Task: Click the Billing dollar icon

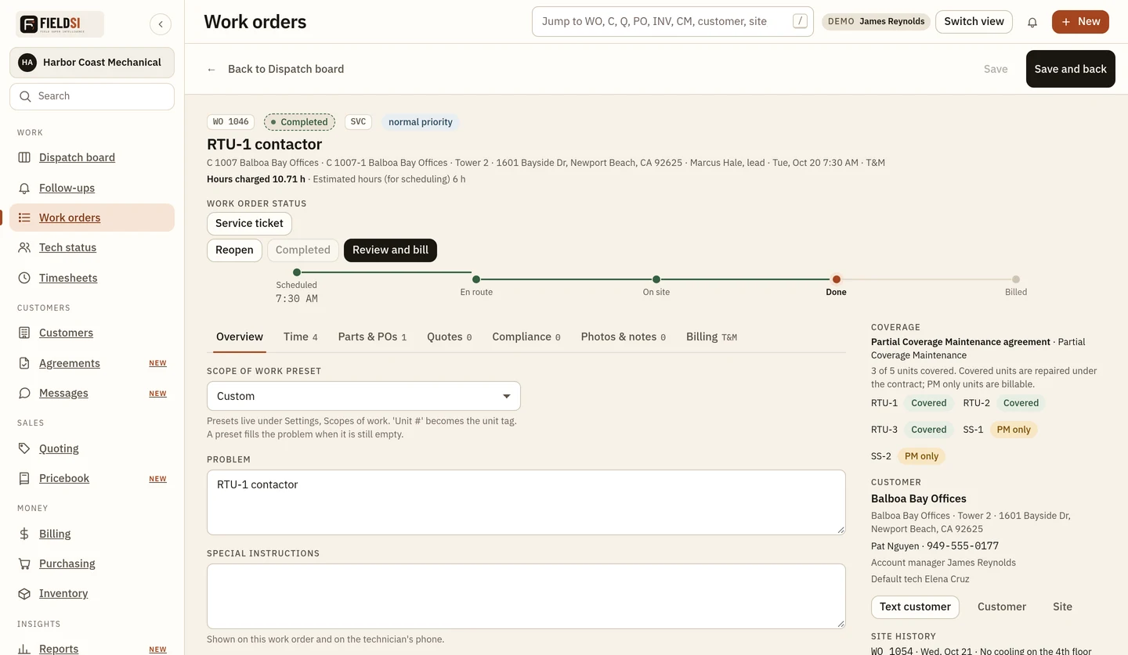Action: coord(24,534)
